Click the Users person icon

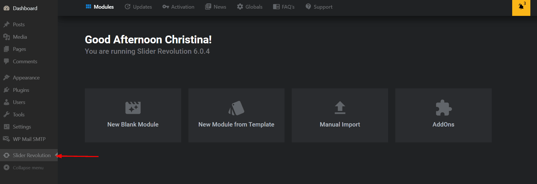click(6, 102)
